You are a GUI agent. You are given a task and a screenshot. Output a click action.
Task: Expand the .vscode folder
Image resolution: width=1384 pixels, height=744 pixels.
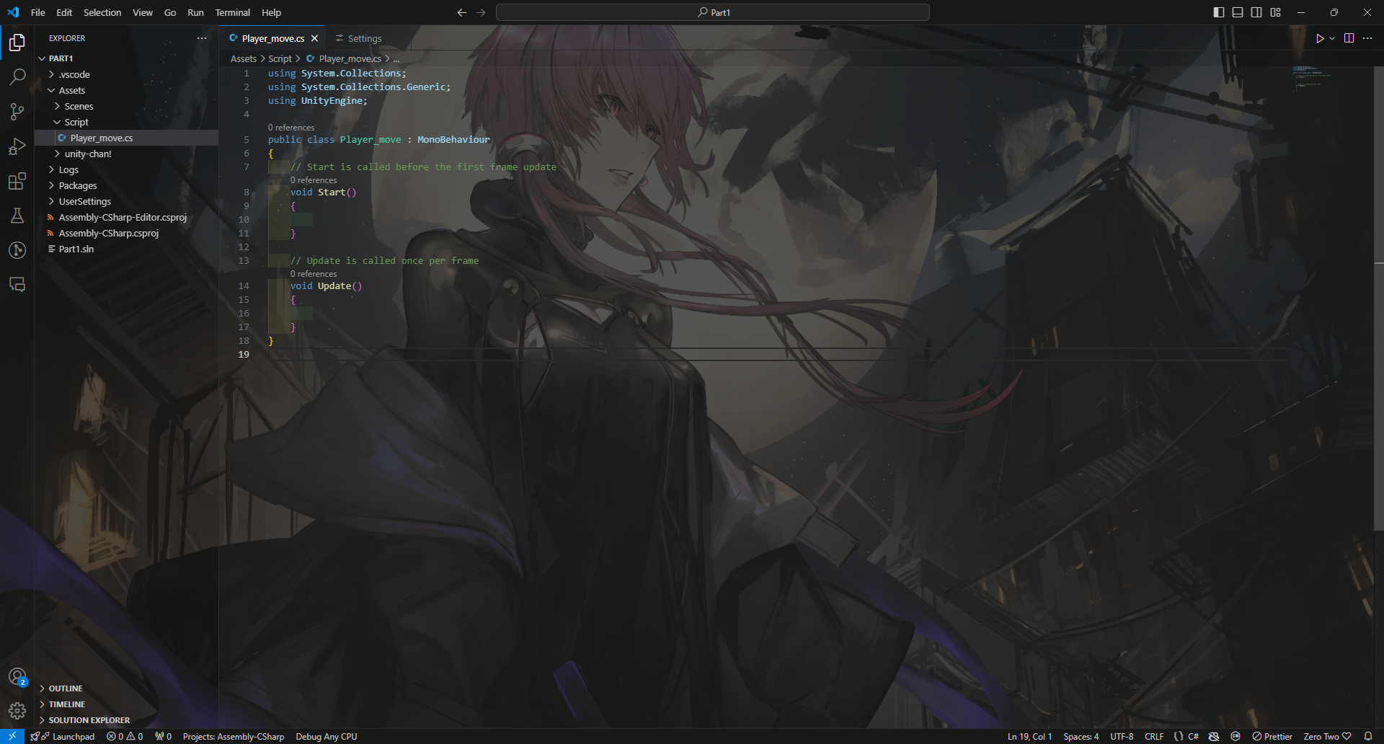click(x=127, y=74)
